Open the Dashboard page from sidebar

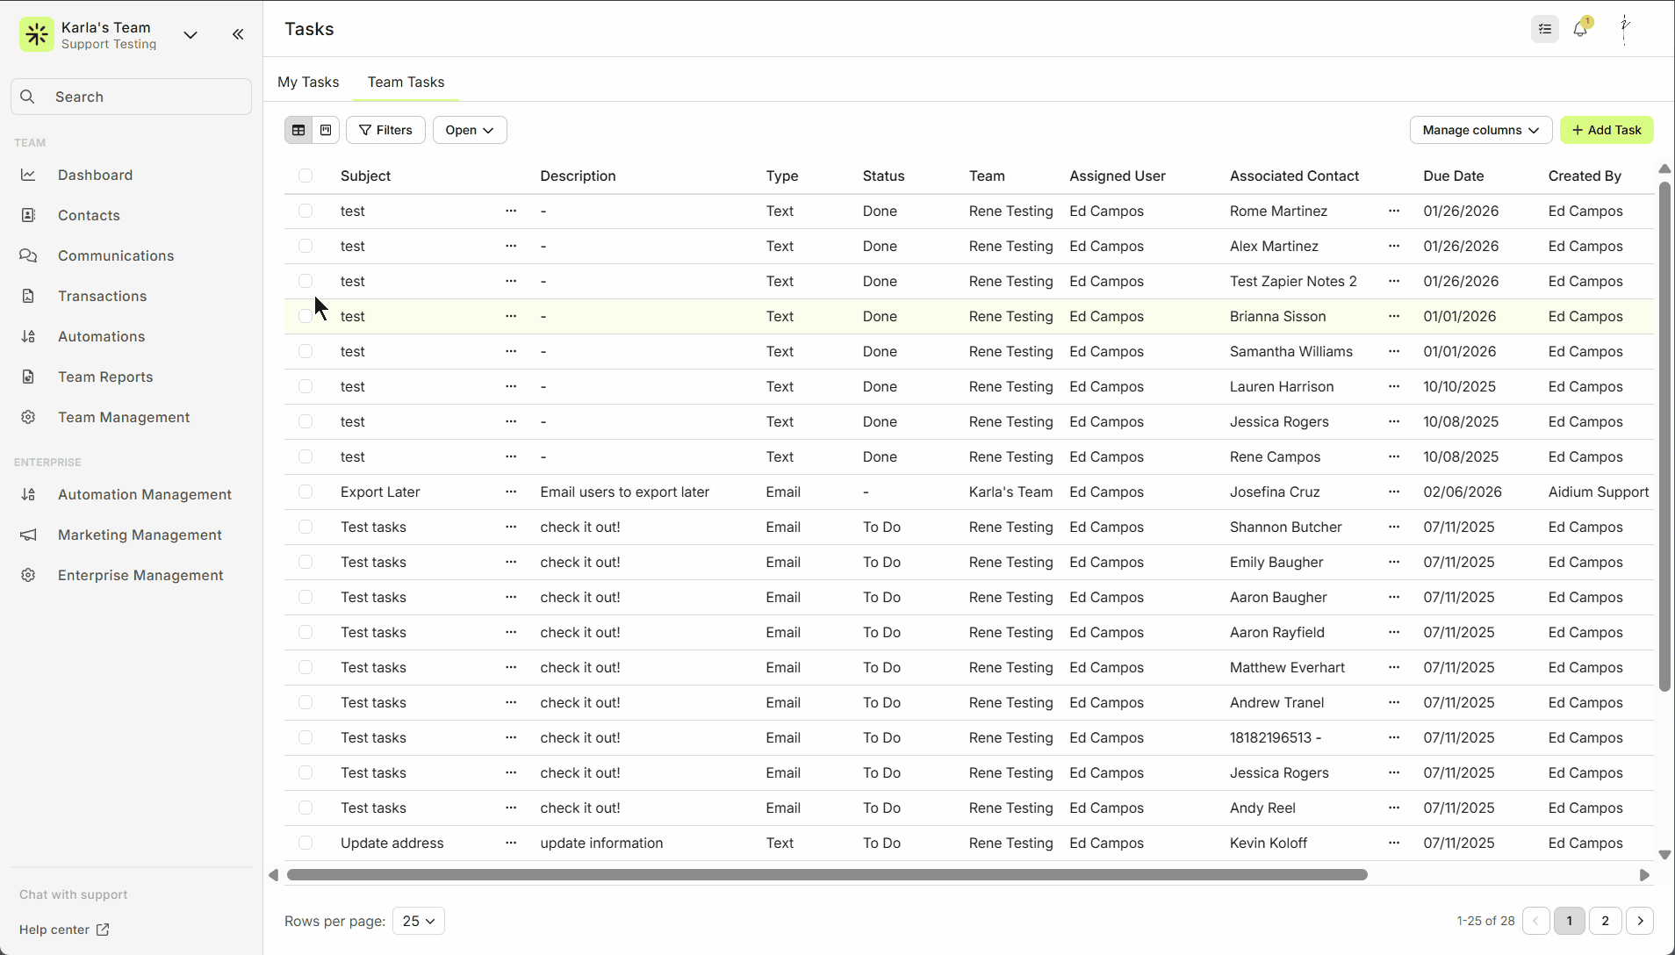click(95, 175)
